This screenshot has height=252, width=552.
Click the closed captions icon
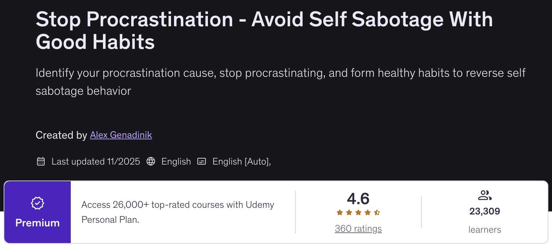pyautogui.click(x=202, y=162)
